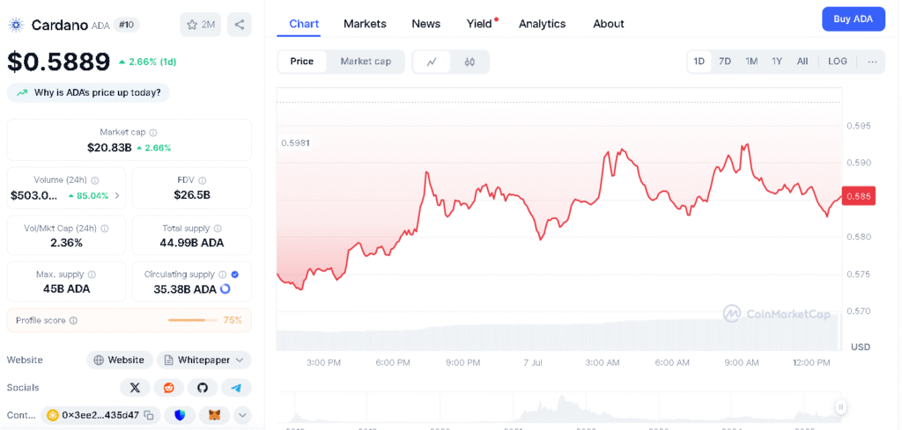Set chart range to All

point(802,62)
